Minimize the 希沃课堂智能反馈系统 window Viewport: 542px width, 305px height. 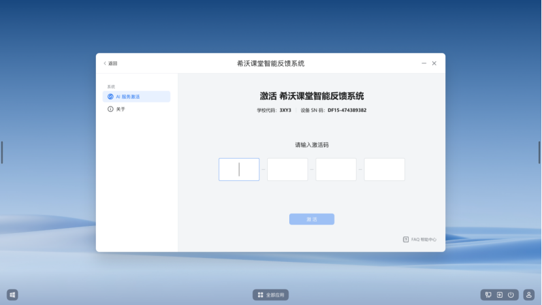424,63
